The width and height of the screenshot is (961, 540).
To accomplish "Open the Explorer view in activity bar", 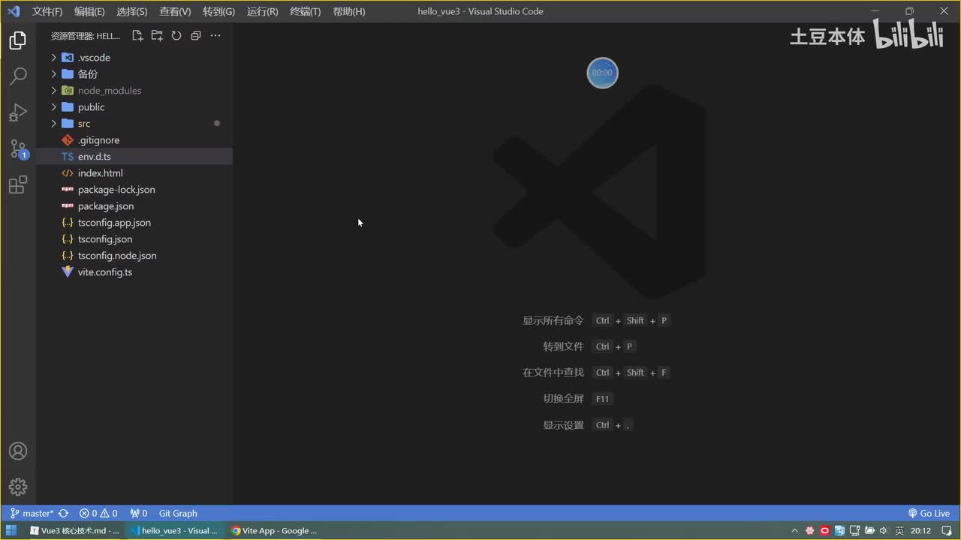I will coord(18,40).
